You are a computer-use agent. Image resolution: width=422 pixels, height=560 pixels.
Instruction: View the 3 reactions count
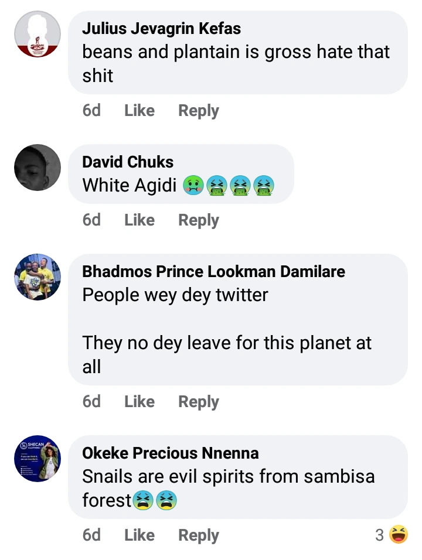380,535
